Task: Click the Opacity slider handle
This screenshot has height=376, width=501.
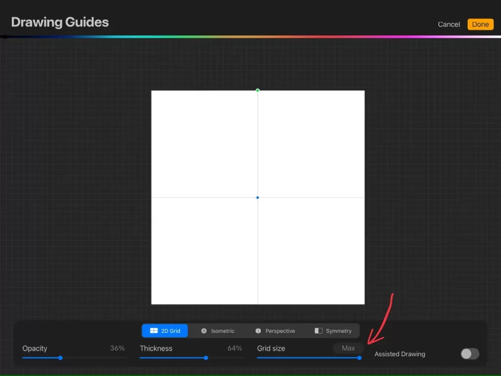Action: (x=60, y=358)
